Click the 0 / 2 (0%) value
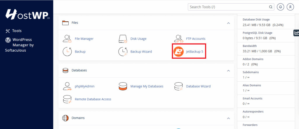 pos(250,64)
